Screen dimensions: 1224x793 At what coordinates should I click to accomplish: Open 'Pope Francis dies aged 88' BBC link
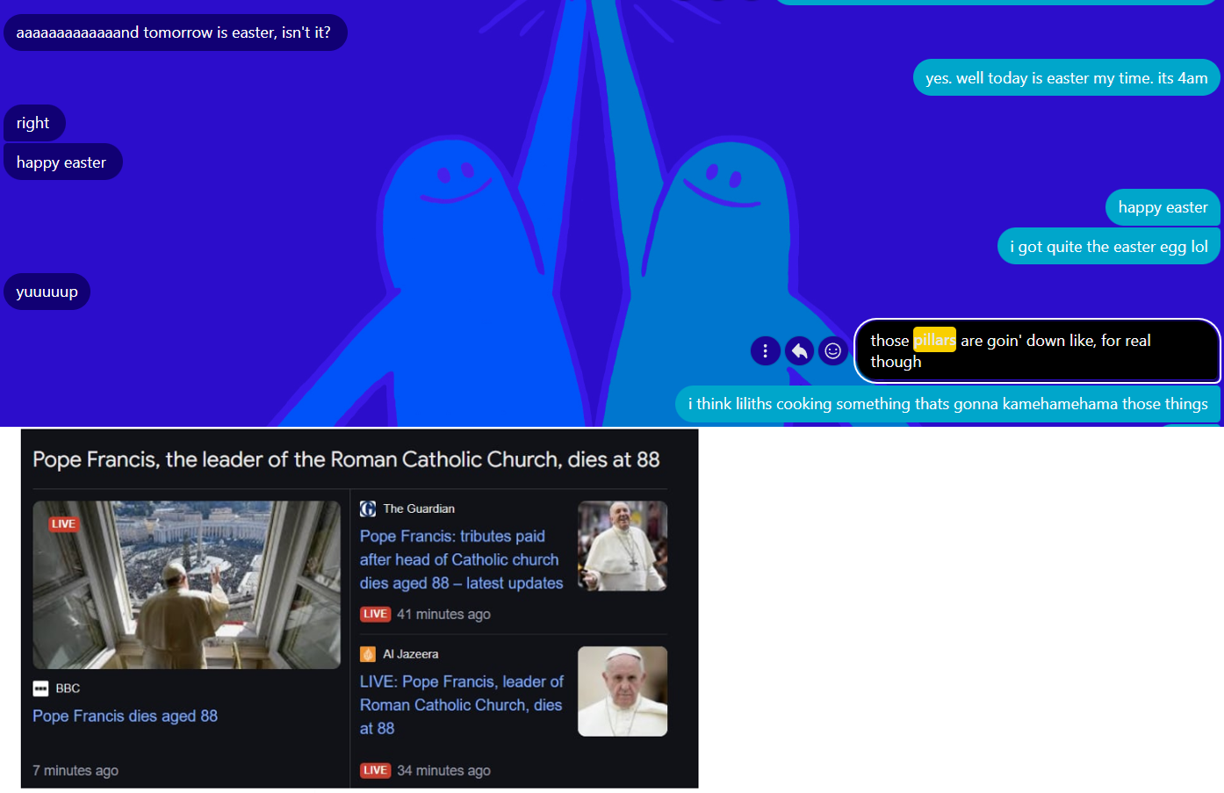126,716
